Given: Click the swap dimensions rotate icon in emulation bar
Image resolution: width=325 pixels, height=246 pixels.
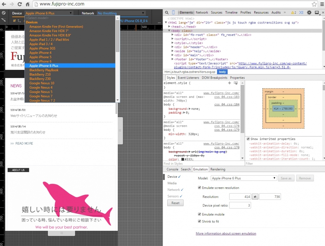Looking at the screenshot, I should pos(19,21).
